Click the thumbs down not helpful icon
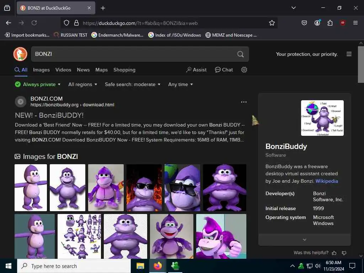 [x=344, y=253]
